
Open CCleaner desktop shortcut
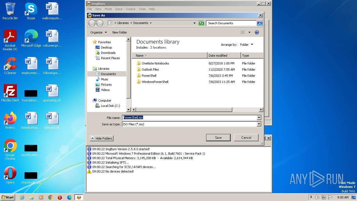tap(10, 66)
